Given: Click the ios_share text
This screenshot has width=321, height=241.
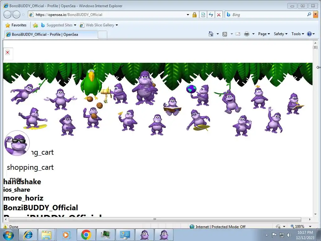Looking at the screenshot, I should point(17,190).
